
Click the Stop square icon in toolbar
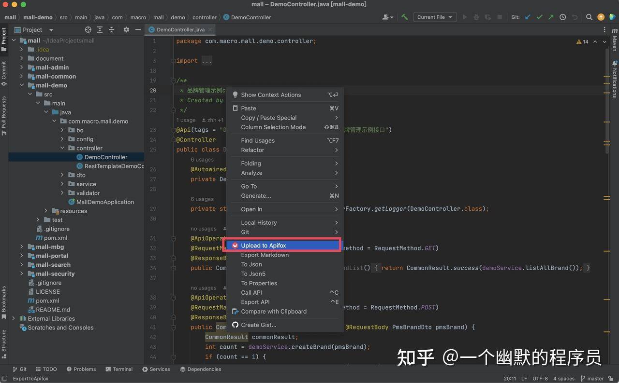click(x=500, y=17)
